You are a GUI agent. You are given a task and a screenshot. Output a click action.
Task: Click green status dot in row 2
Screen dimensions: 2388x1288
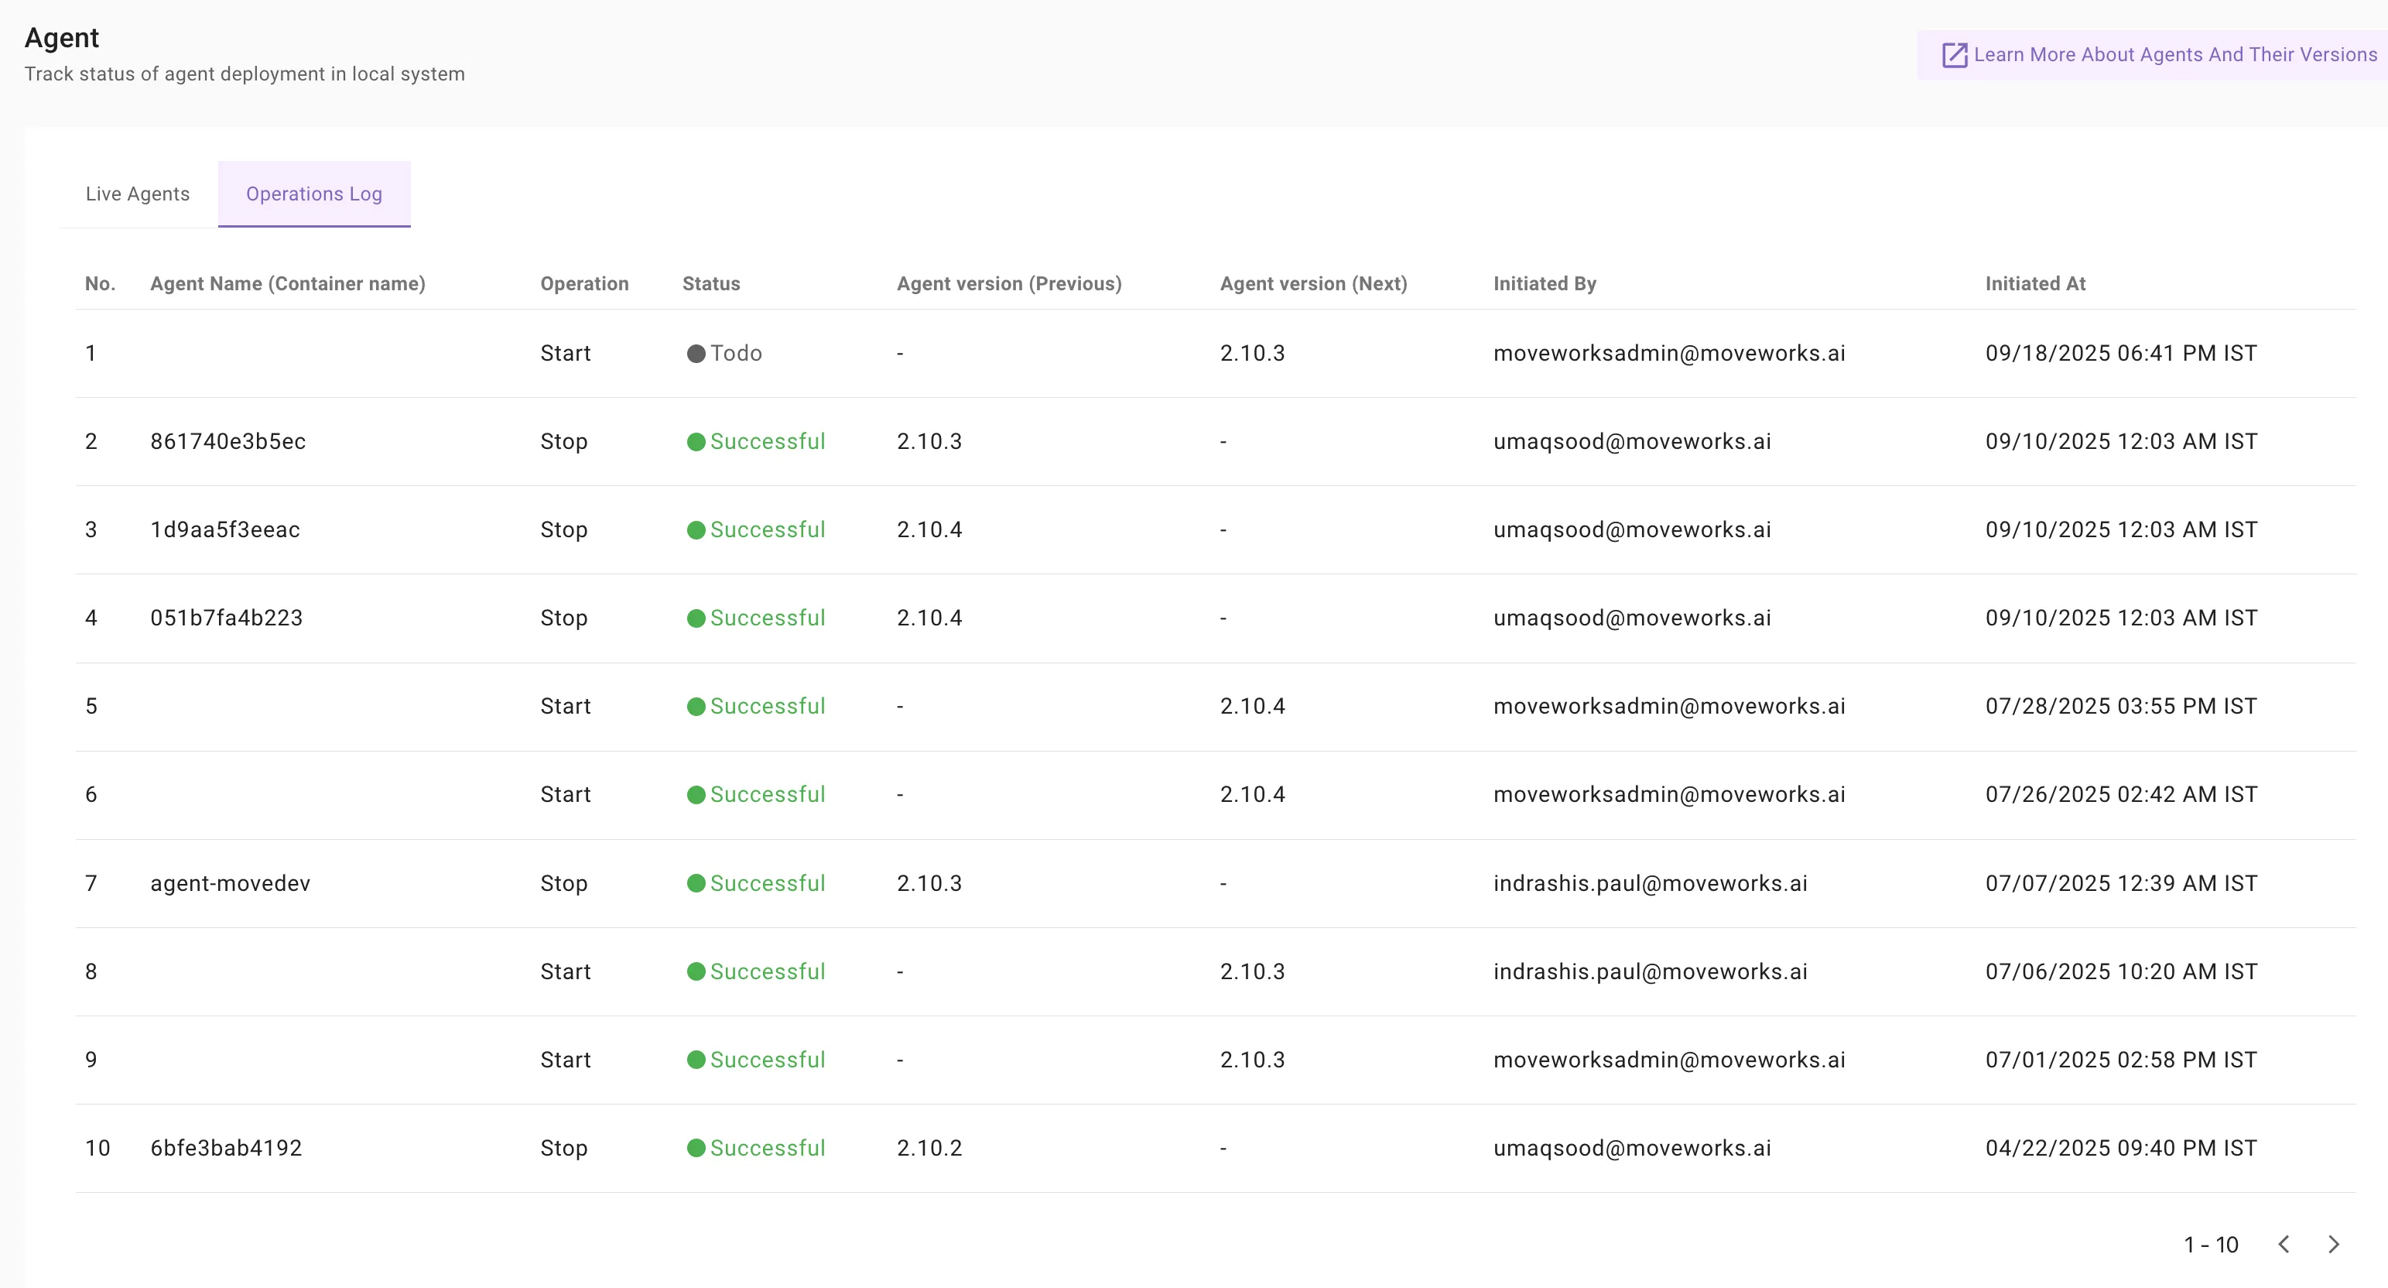click(696, 441)
